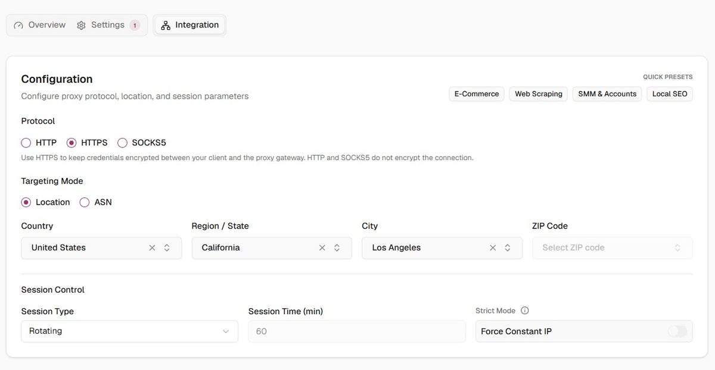The image size is (715, 370).
Task: Click the Settings notification badge
Action: [x=135, y=26]
